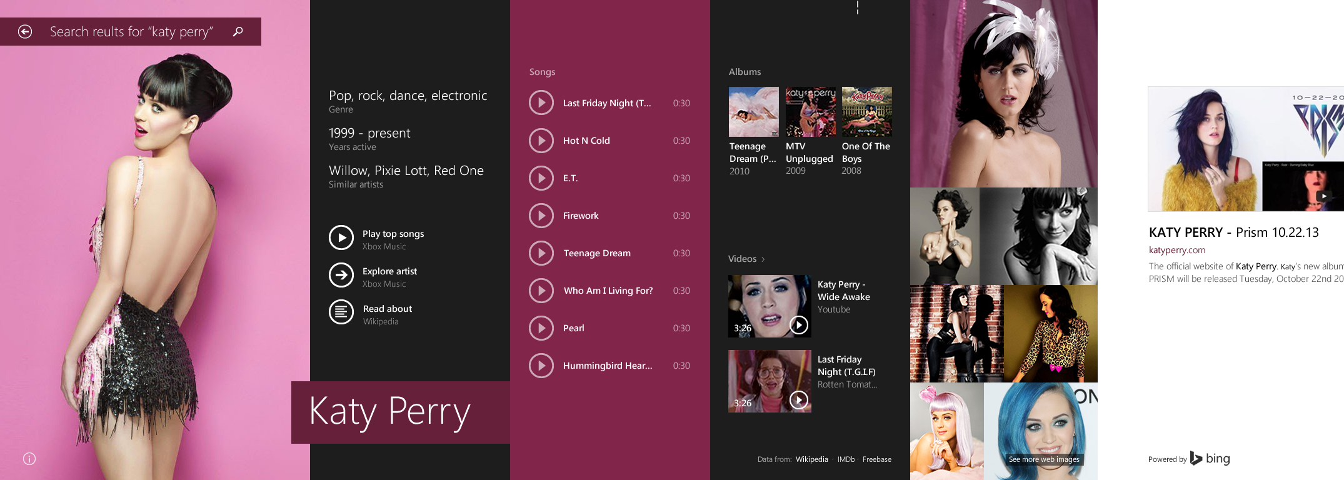The image size is (1344, 480).
Task: Click the Albums section heading
Action: tap(745, 72)
